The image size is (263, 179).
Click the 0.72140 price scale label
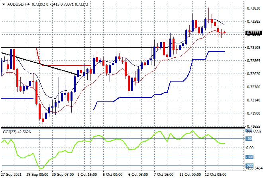pos(253,100)
